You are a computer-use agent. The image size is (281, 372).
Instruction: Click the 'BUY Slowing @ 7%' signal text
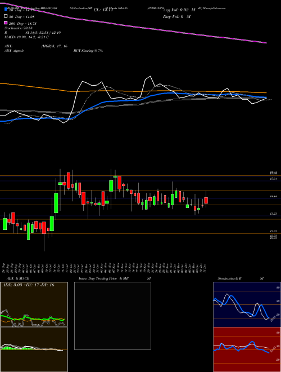coord(88,51)
